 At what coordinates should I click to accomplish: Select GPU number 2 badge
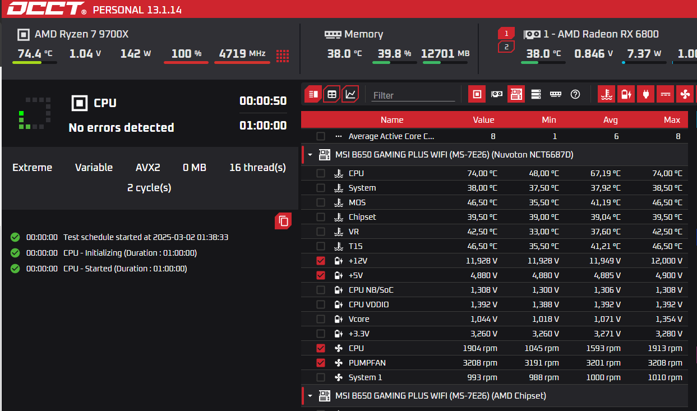click(506, 47)
